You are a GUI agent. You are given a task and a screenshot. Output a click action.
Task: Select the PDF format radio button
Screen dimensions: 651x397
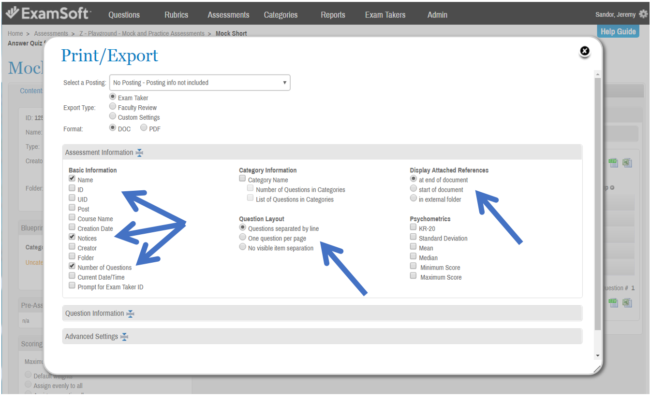[144, 128]
